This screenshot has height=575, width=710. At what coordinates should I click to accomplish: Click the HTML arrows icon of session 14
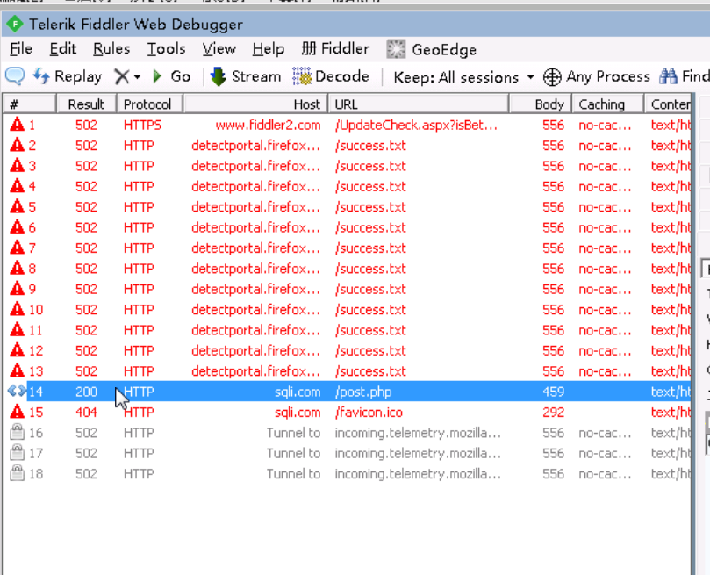click(18, 391)
